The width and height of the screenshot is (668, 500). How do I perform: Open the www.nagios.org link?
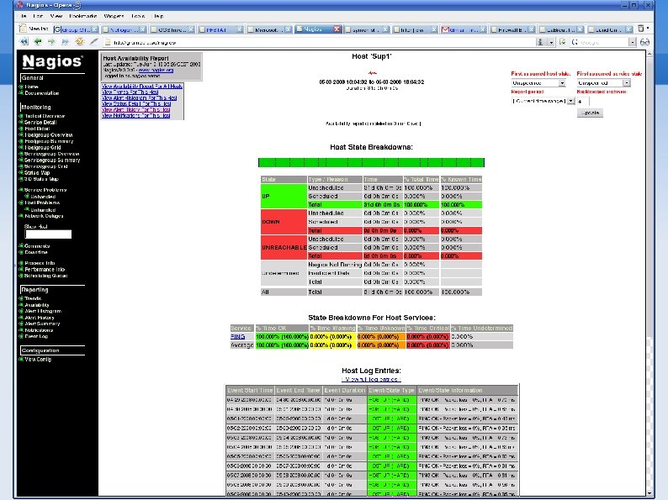156,70
